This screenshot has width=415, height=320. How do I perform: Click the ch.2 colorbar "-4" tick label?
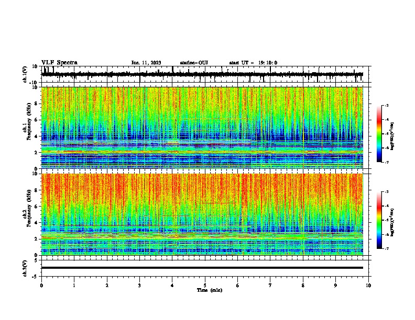click(x=386, y=206)
